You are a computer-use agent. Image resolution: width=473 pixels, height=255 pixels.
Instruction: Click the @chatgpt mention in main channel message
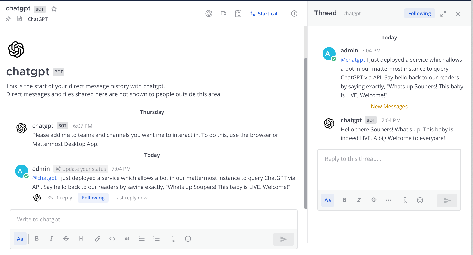coord(44,178)
